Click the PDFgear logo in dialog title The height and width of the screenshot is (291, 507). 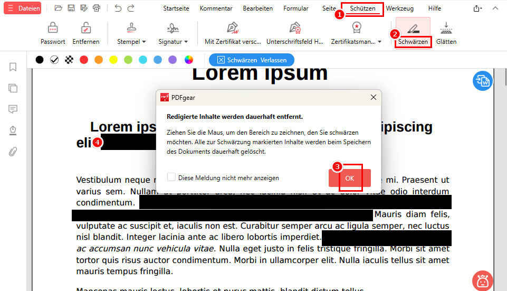click(165, 97)
